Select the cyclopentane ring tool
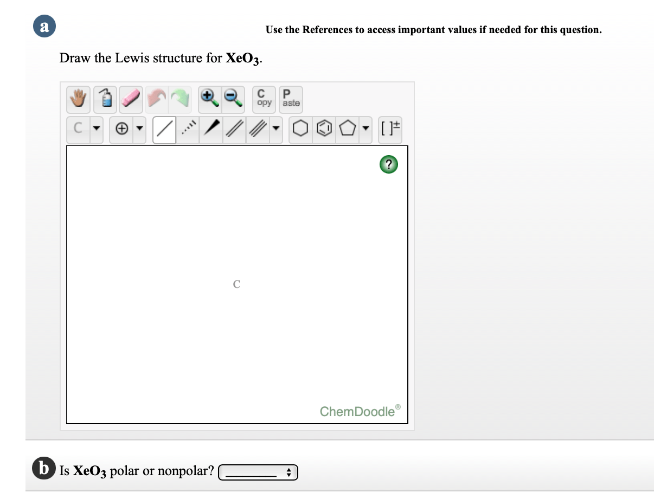The width and height of the screenshot is (654, 499). click(347, 130)
